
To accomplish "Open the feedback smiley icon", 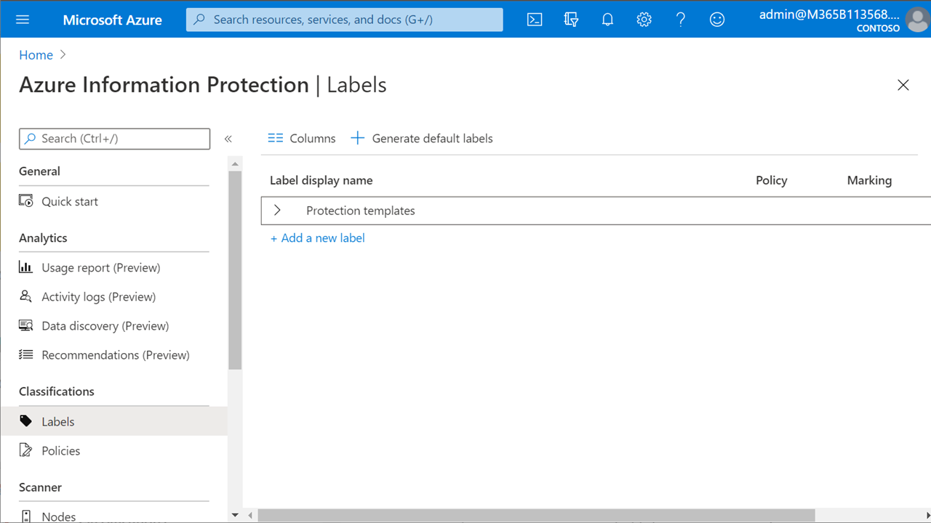I will (717, 20).
